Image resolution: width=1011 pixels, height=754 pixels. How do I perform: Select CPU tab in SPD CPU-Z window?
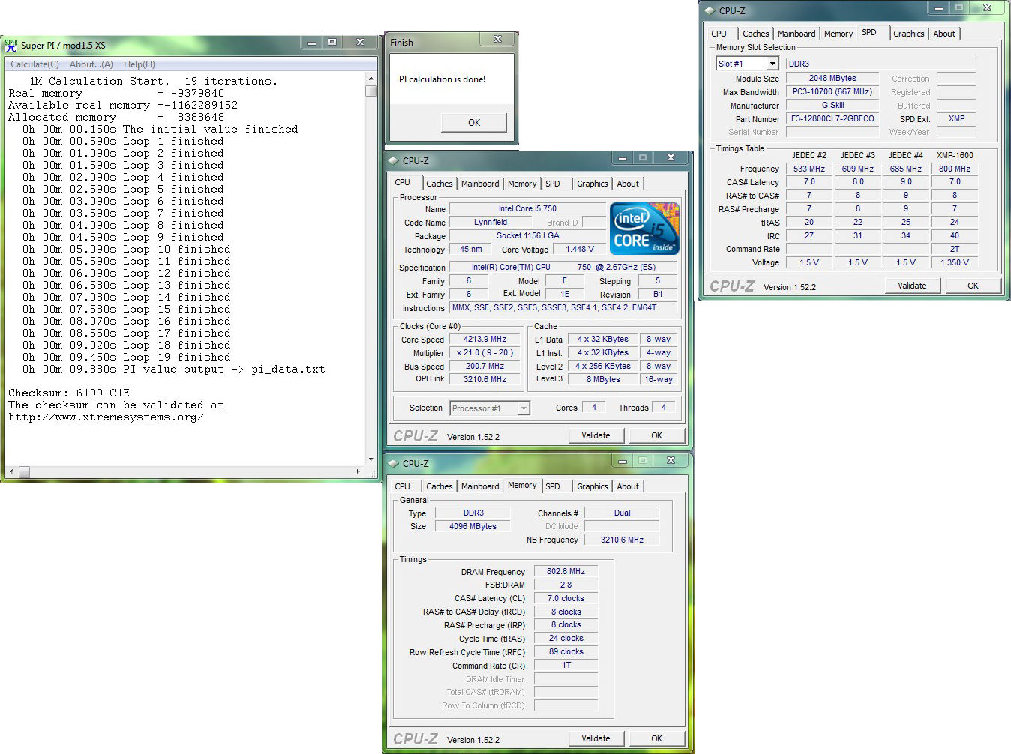(x=719, y=34)
